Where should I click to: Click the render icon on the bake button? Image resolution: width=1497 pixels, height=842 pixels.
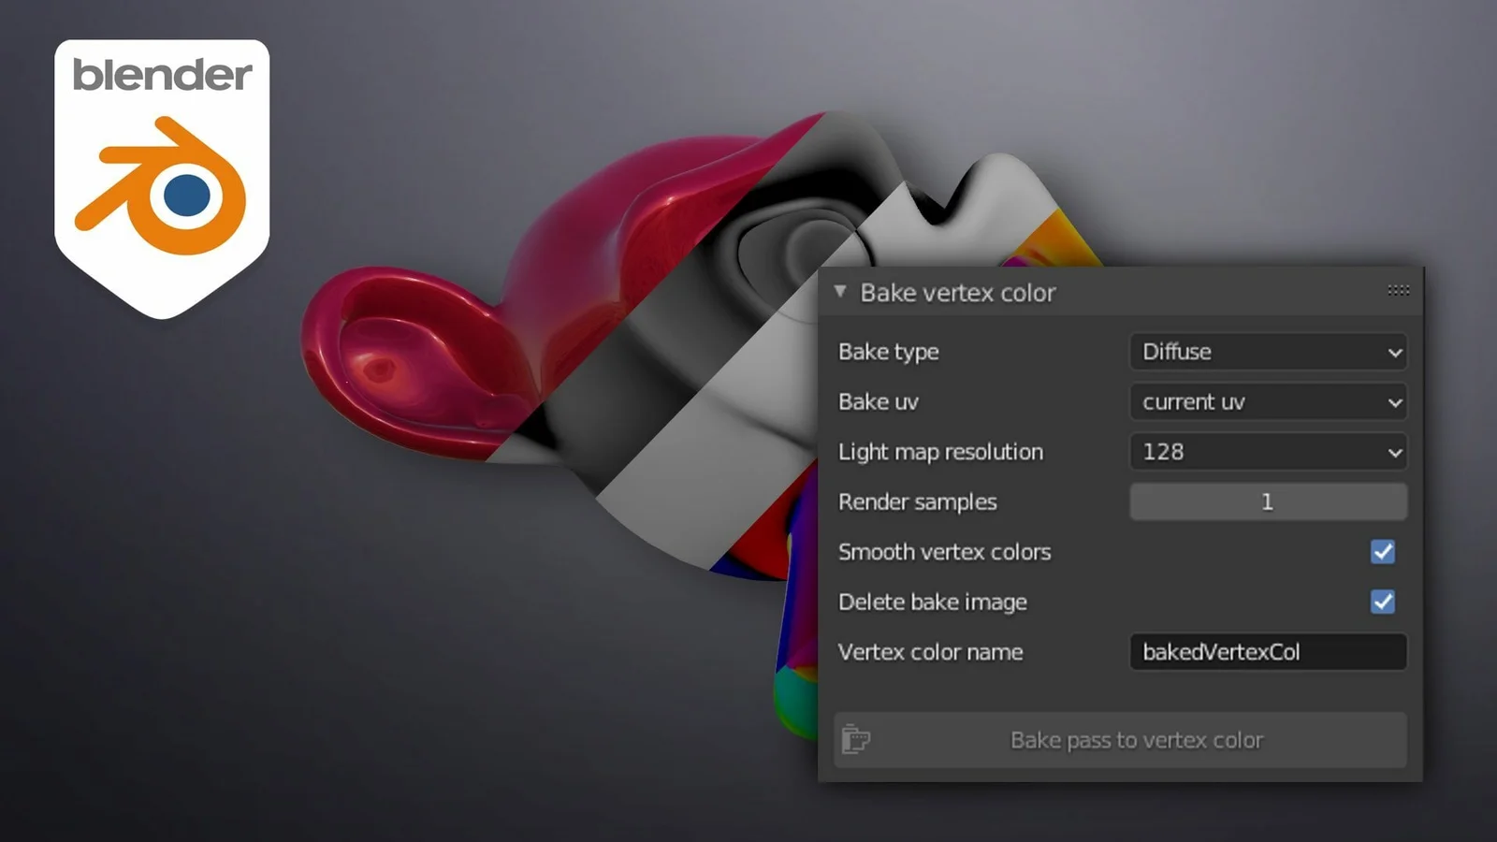pyautogui.click(x=858, y=739)
